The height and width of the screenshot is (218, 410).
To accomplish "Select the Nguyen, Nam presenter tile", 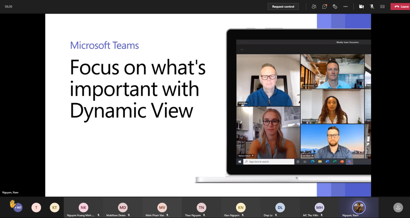I will pos(359,208).
